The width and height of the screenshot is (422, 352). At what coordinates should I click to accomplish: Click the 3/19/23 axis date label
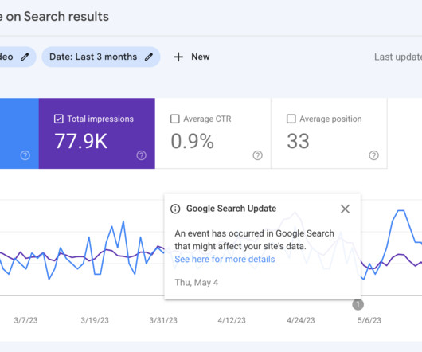pyautogui.click(x=95, y=320)
